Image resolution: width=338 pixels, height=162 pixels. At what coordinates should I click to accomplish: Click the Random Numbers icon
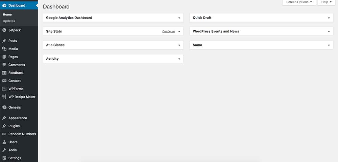tap(4, 134)
